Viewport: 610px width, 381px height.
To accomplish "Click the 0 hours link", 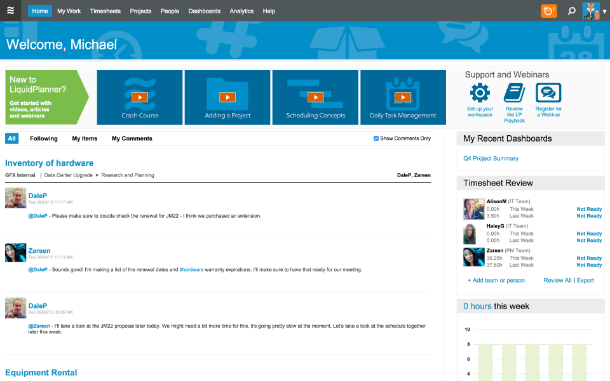I will point(477,306).
